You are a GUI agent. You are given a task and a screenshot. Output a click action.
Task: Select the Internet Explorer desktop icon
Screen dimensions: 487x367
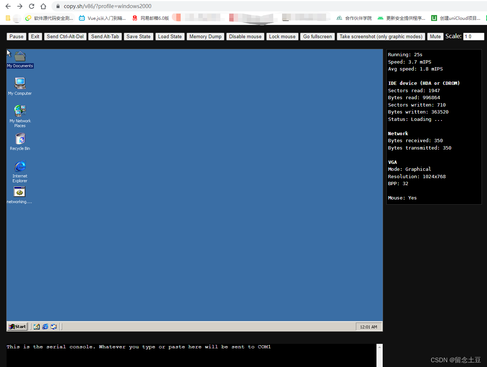[x=20, y=171]
